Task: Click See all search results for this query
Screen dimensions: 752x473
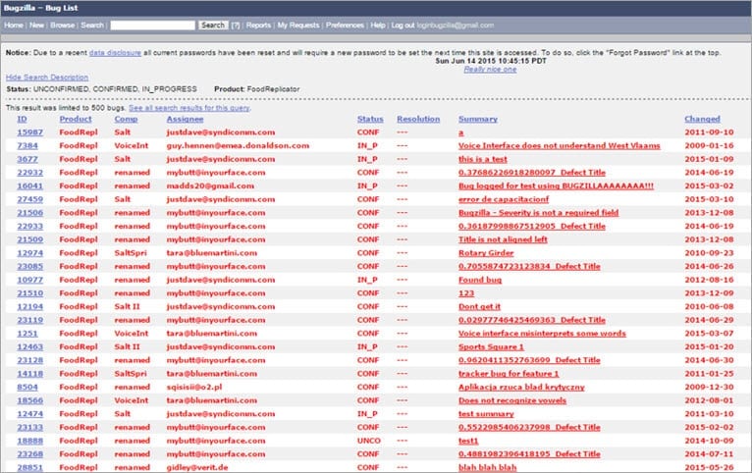Action: tap(188, 108)
